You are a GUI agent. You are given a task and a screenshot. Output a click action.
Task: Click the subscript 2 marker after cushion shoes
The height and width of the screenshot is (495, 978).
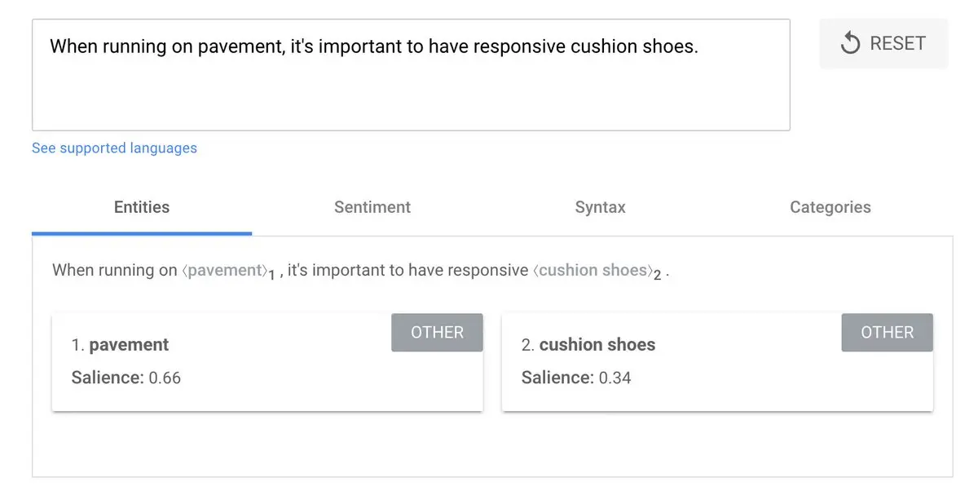click(657, 276)
